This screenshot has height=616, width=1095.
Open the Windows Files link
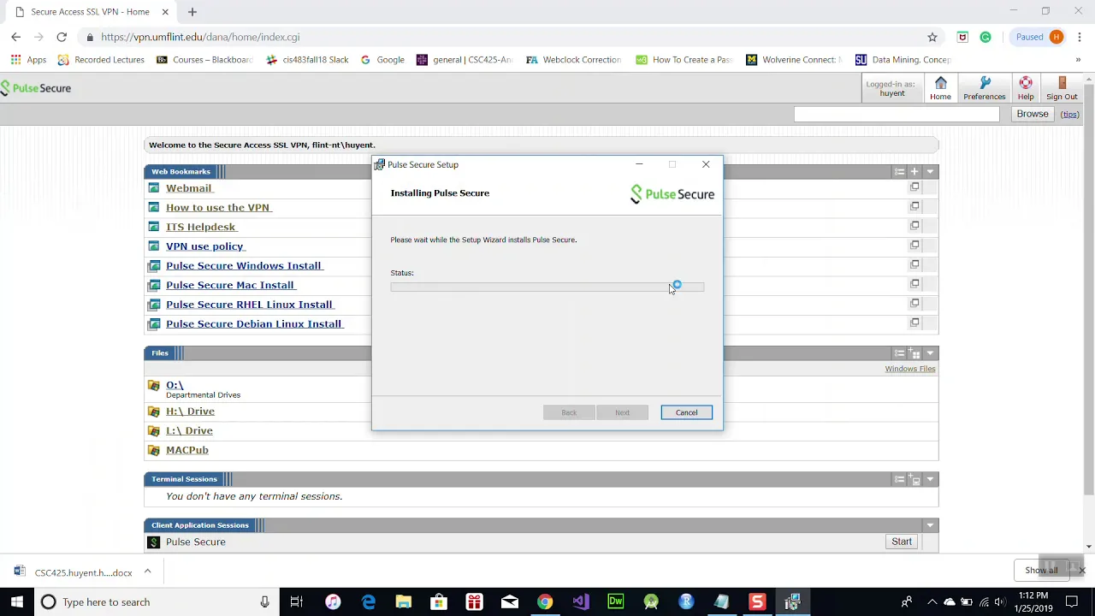(x=910, y=369)
